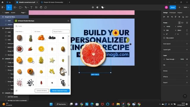190x107 pixels.
Task: Click the Boolean union icon
Action: 102,7
